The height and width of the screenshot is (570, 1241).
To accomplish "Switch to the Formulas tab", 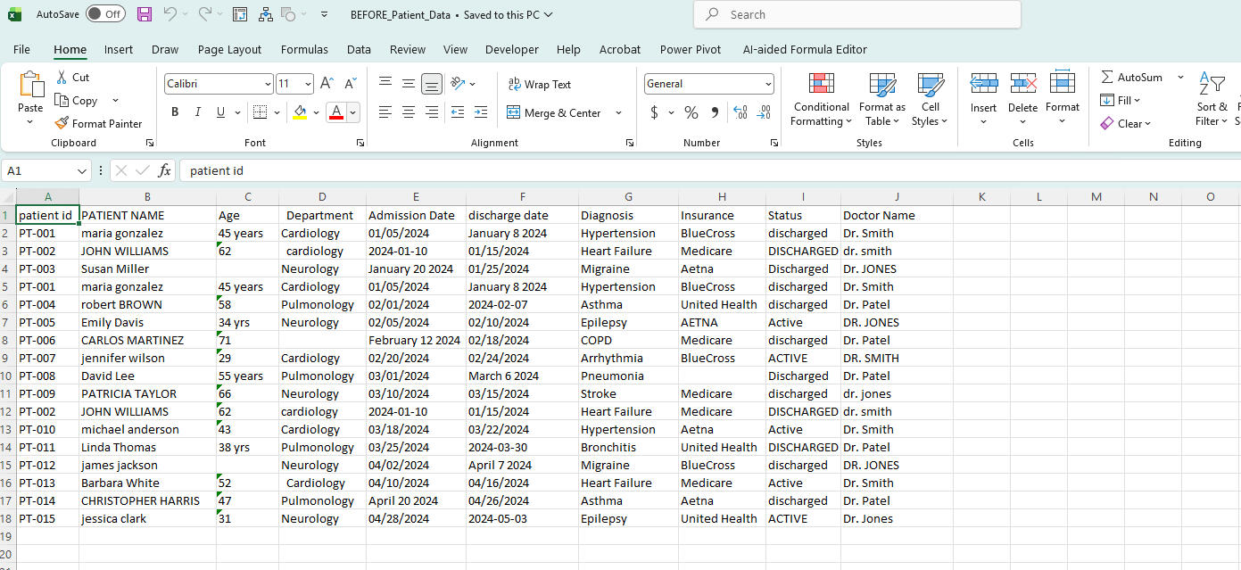I will (304, 50).
